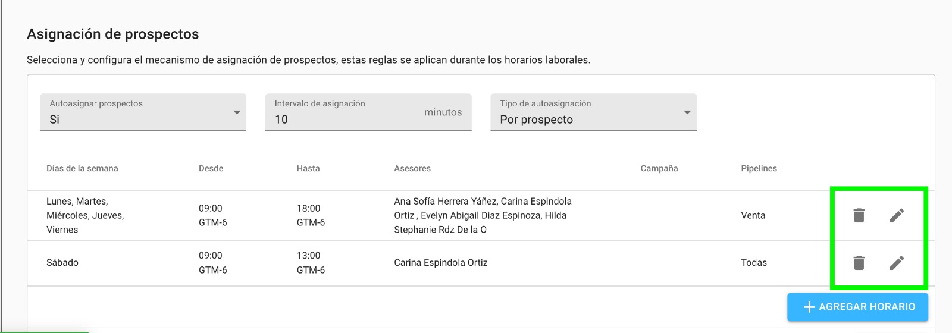Select the Carina Espindola Ortiz Sábado row
Screen dimensions: 952x333
[x=481, y=263]
